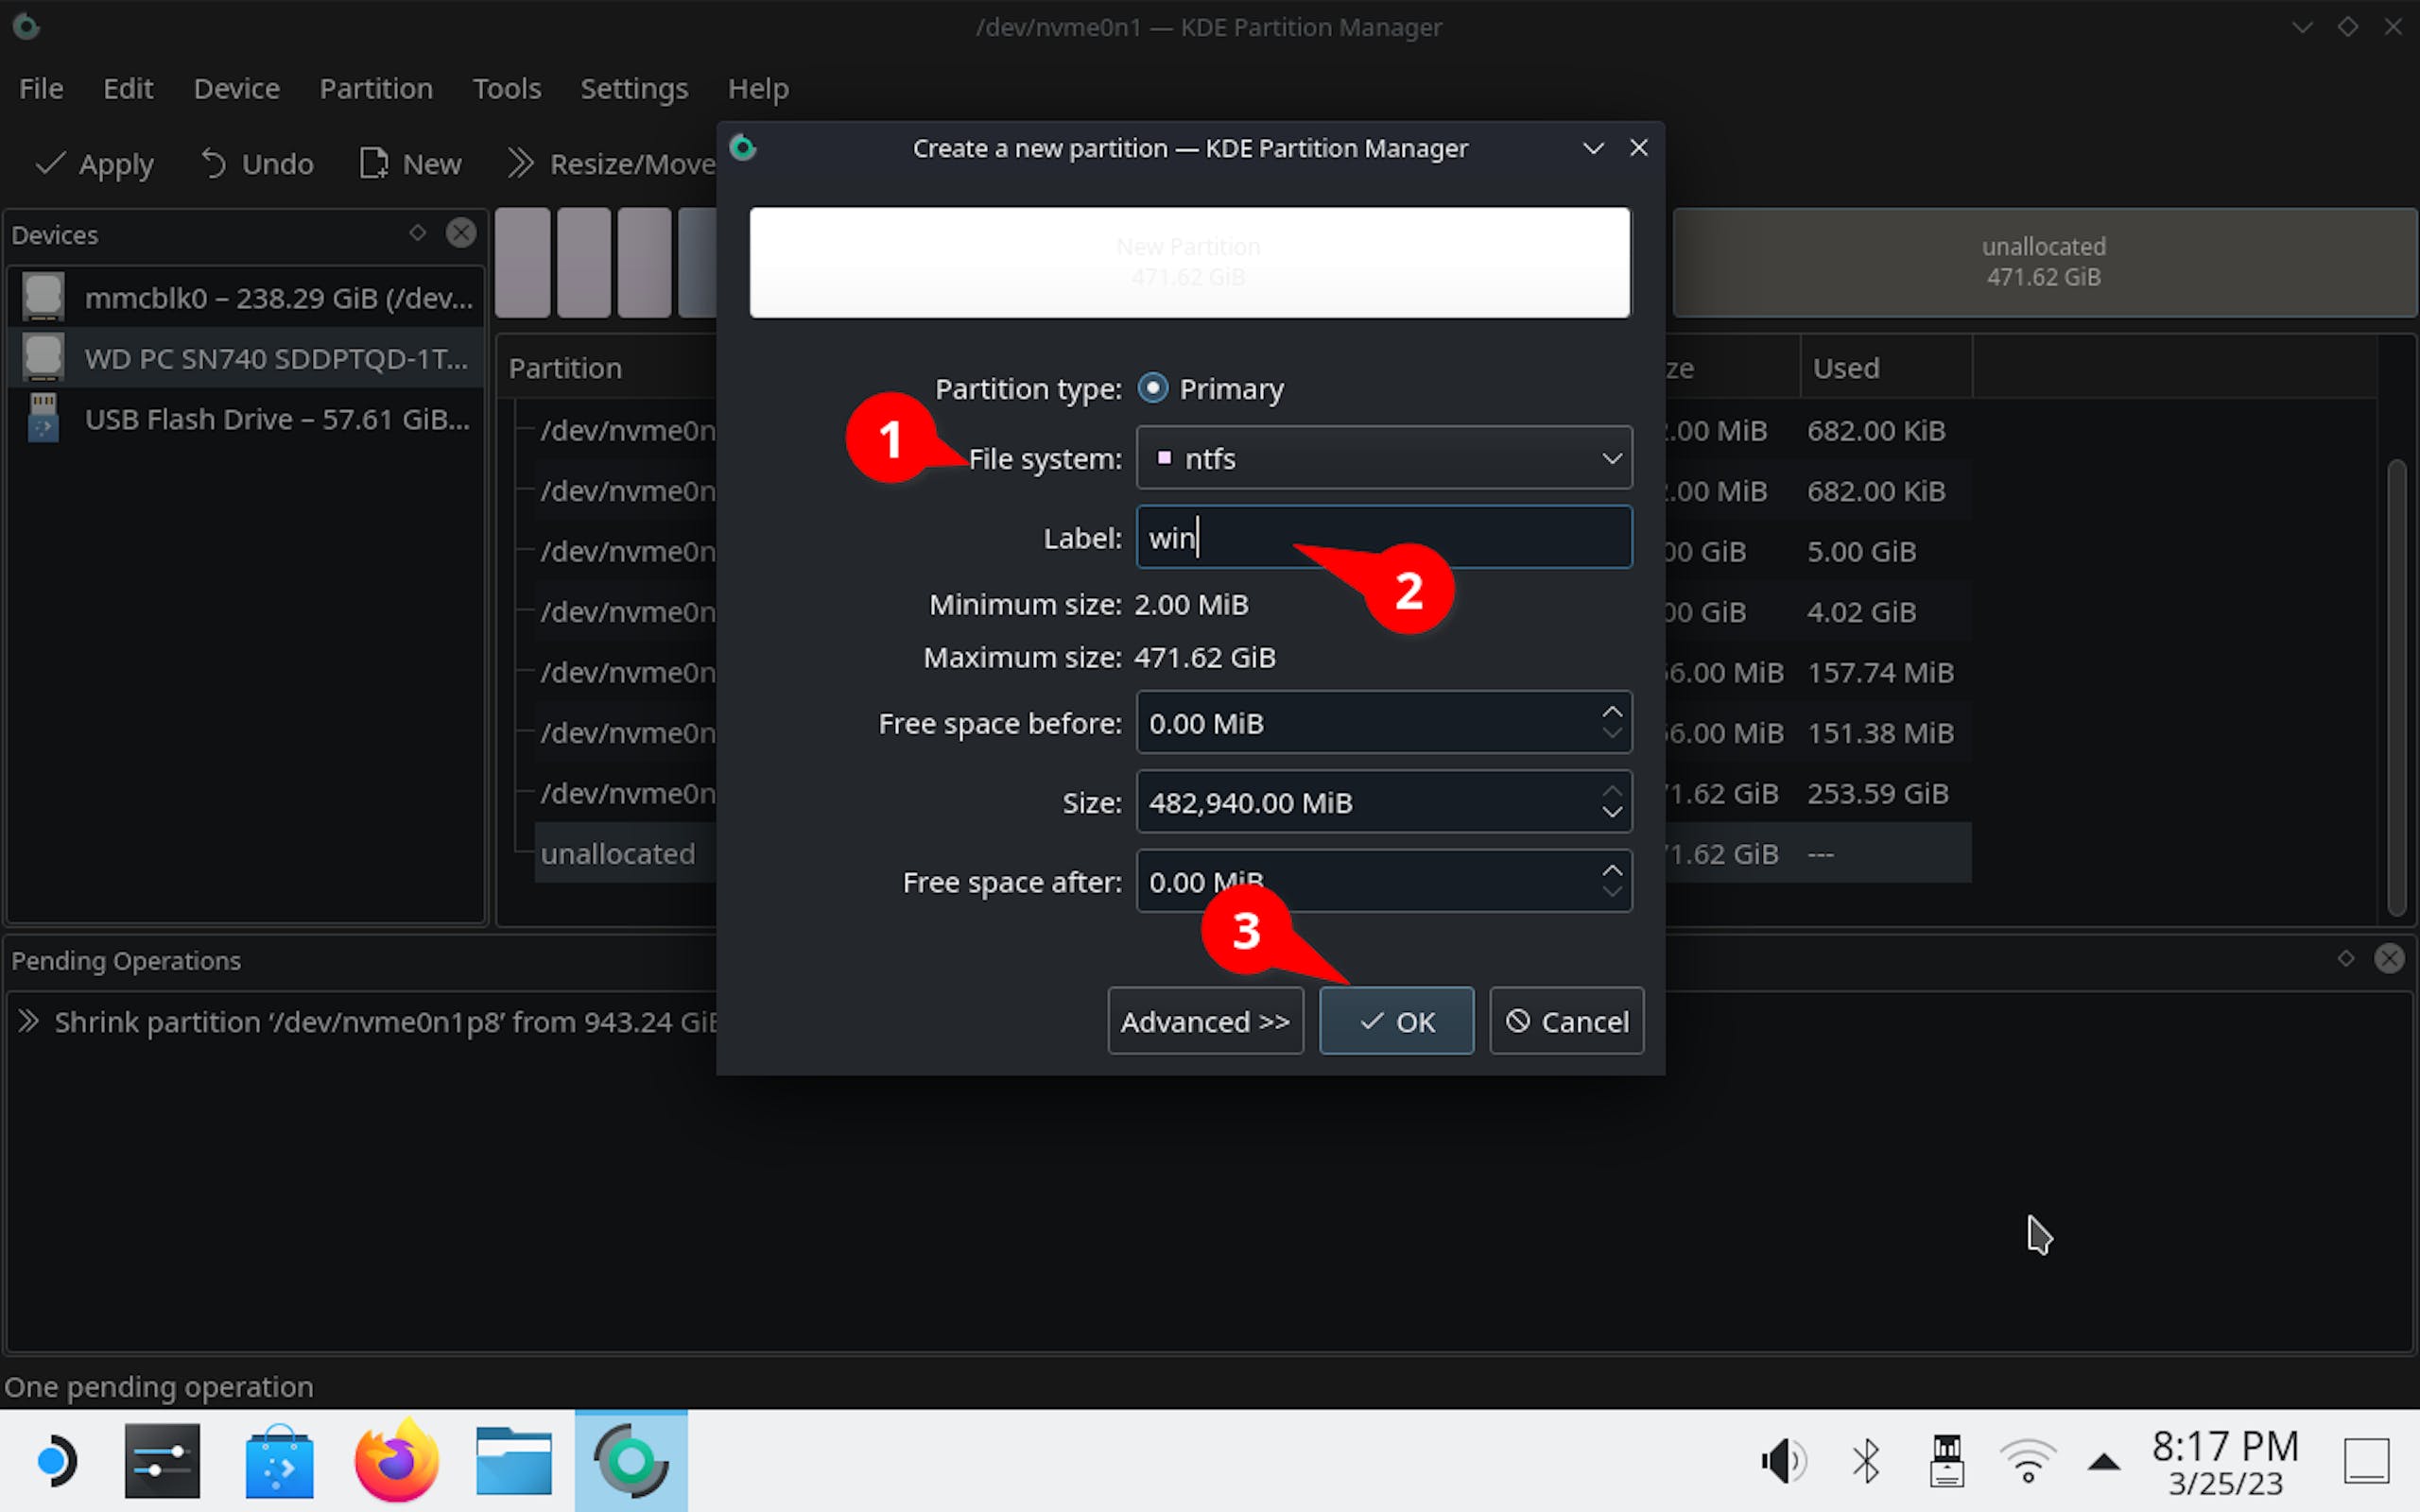The image size is (2420, 1512).
Task: Open the application launcher in taskbar
Action: pyautogui.click(x=56, y=1461)
